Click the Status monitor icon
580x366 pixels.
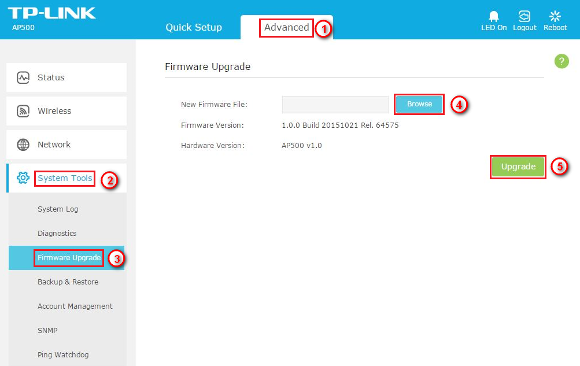click(23, 77)
